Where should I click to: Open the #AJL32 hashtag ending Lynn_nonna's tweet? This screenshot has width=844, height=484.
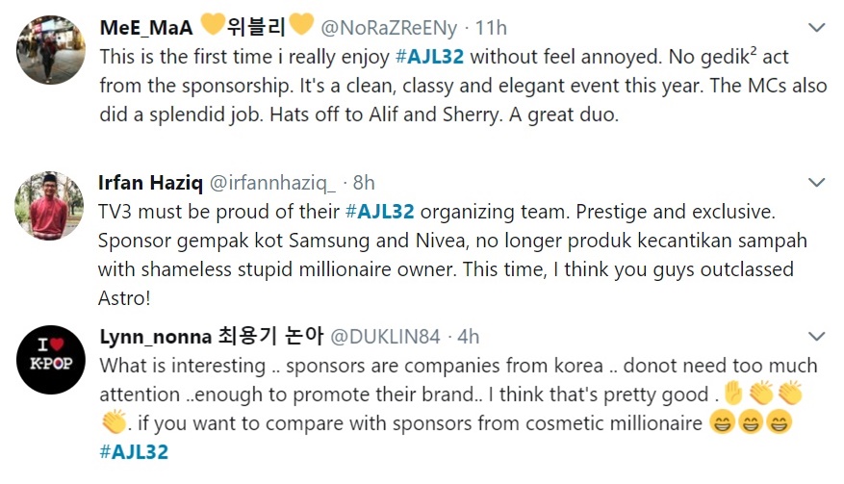[x=134, y=451]
